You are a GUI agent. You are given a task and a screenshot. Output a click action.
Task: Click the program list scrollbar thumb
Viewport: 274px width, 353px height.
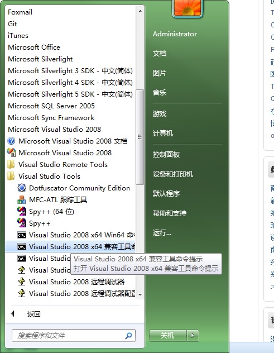[140, 137]
